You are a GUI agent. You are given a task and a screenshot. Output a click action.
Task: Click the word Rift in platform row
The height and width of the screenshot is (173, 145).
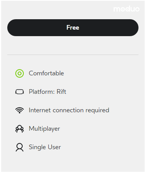[61, 92]
